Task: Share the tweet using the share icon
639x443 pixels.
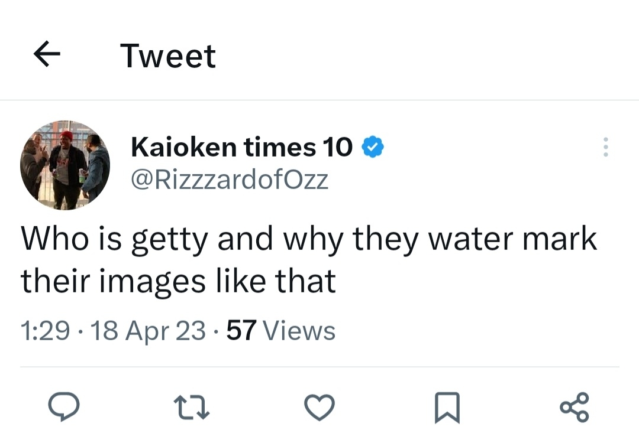Action: 573,406
